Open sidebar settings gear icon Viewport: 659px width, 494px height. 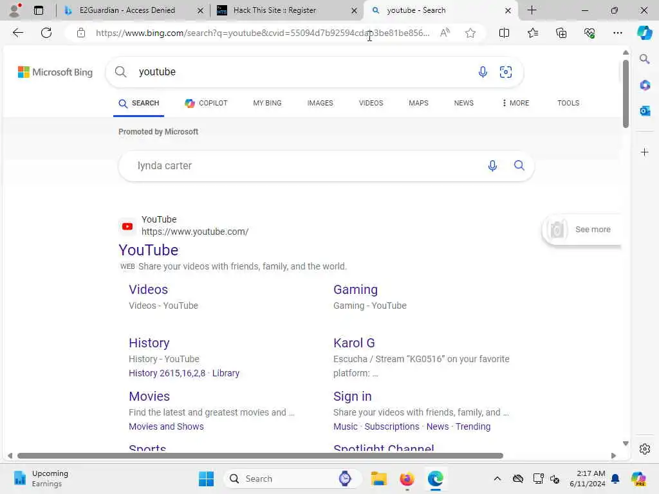coord(645,449)
